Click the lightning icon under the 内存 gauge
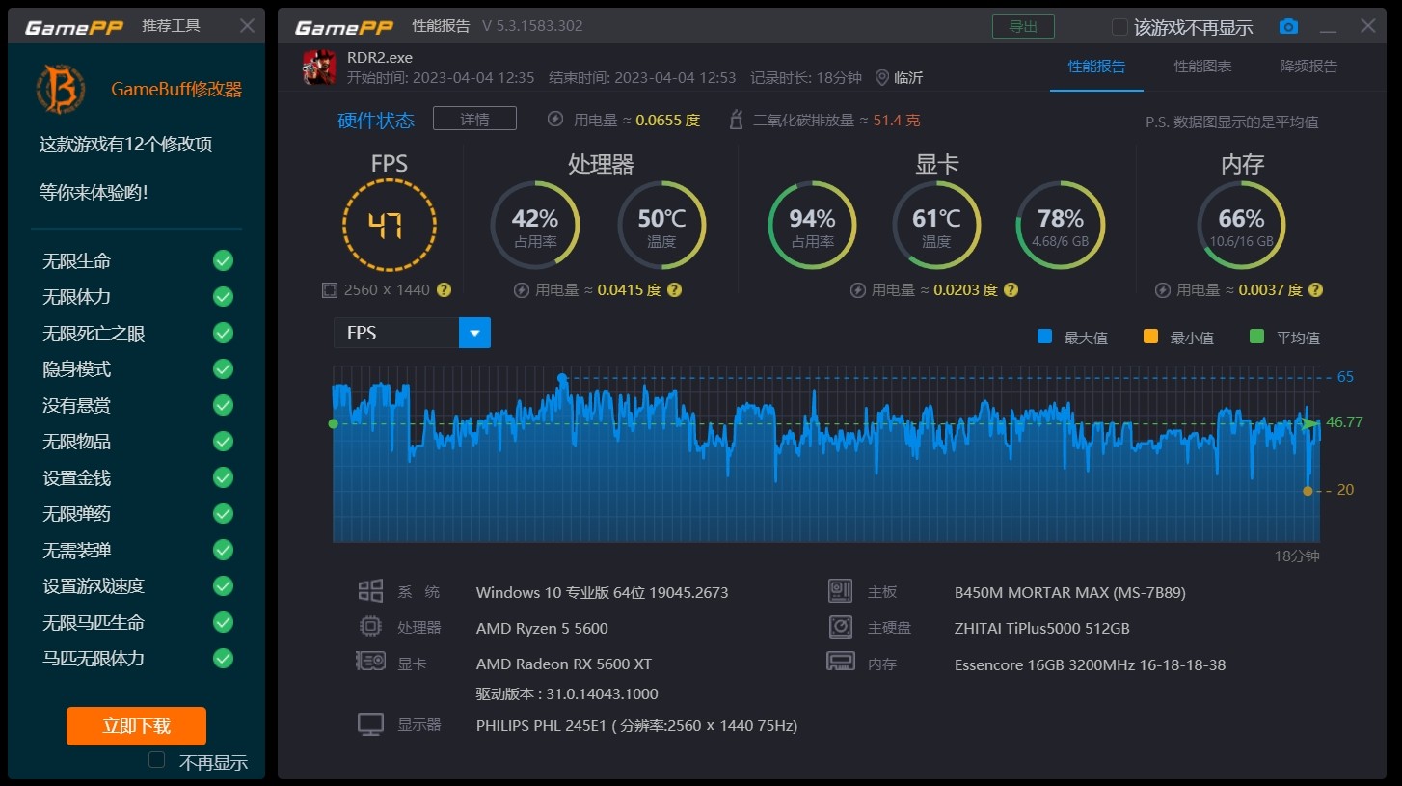Screen dimensions: 1402x786 [x=1163, y=289]
